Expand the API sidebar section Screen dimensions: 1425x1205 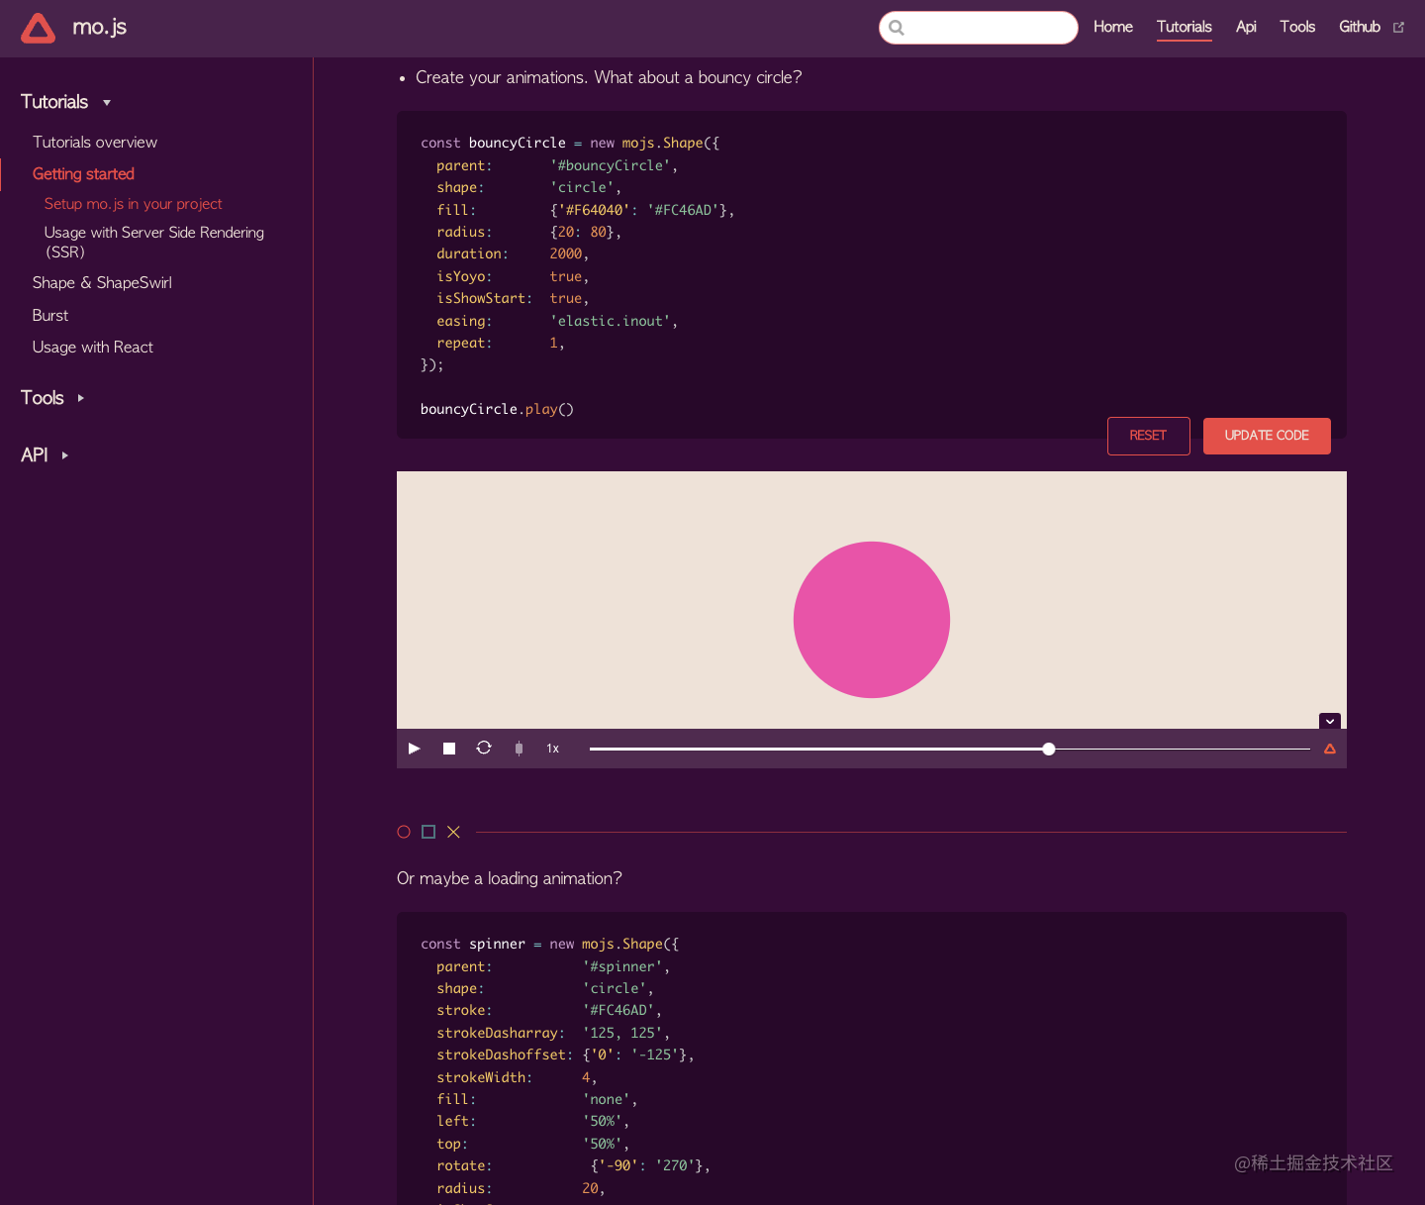(45, 455)
